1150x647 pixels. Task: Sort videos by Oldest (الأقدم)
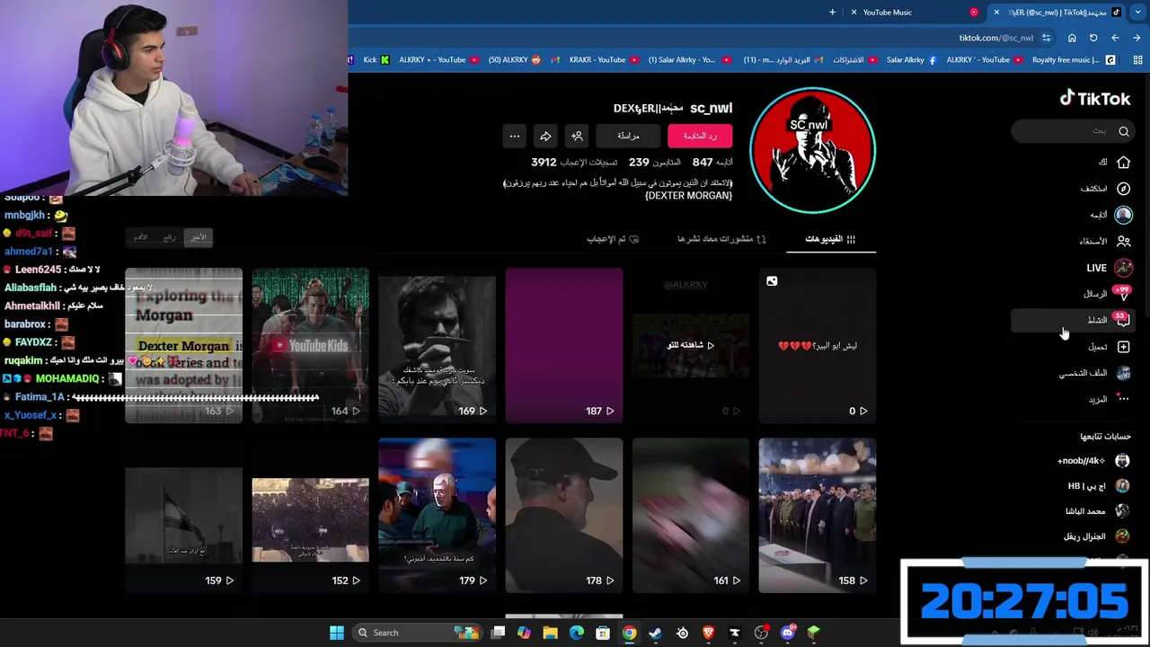click(141, 237)
